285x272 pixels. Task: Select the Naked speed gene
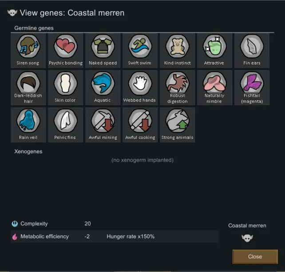tap(103, 50)
